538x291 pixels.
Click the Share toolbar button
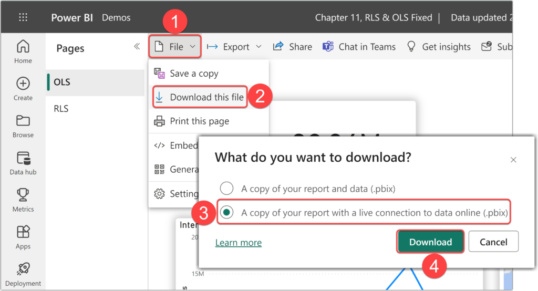coord(292,47)
